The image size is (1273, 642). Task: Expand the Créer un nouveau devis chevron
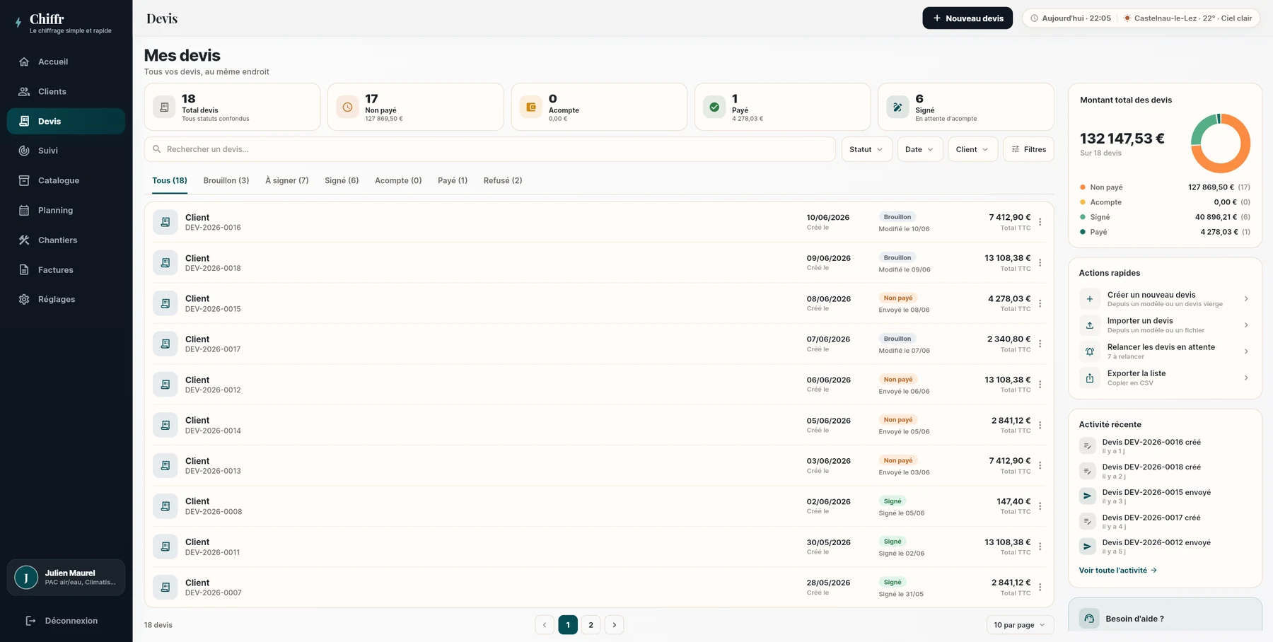[1246, 299]
